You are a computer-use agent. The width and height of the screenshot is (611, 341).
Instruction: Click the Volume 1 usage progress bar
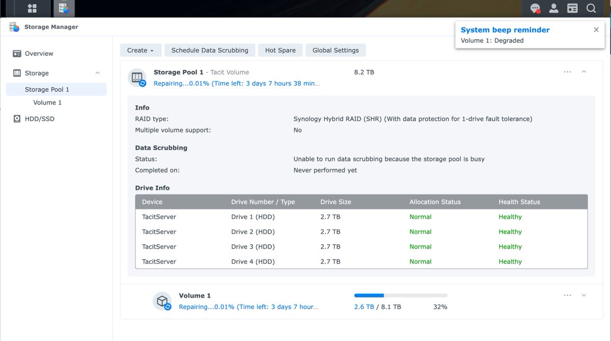click(x=401, y=295)
